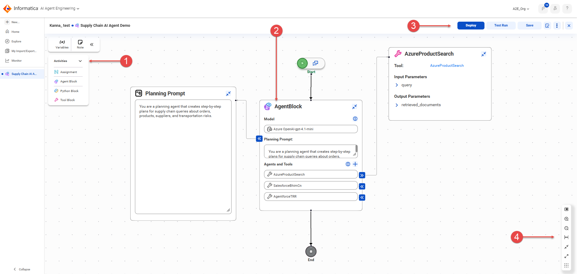
Task: Select the Tool Block activity
Action: (x=68, y=100)
